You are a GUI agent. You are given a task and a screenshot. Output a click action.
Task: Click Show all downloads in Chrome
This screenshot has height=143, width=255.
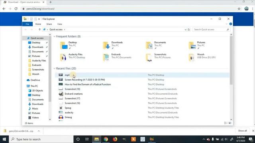[242, 131]
